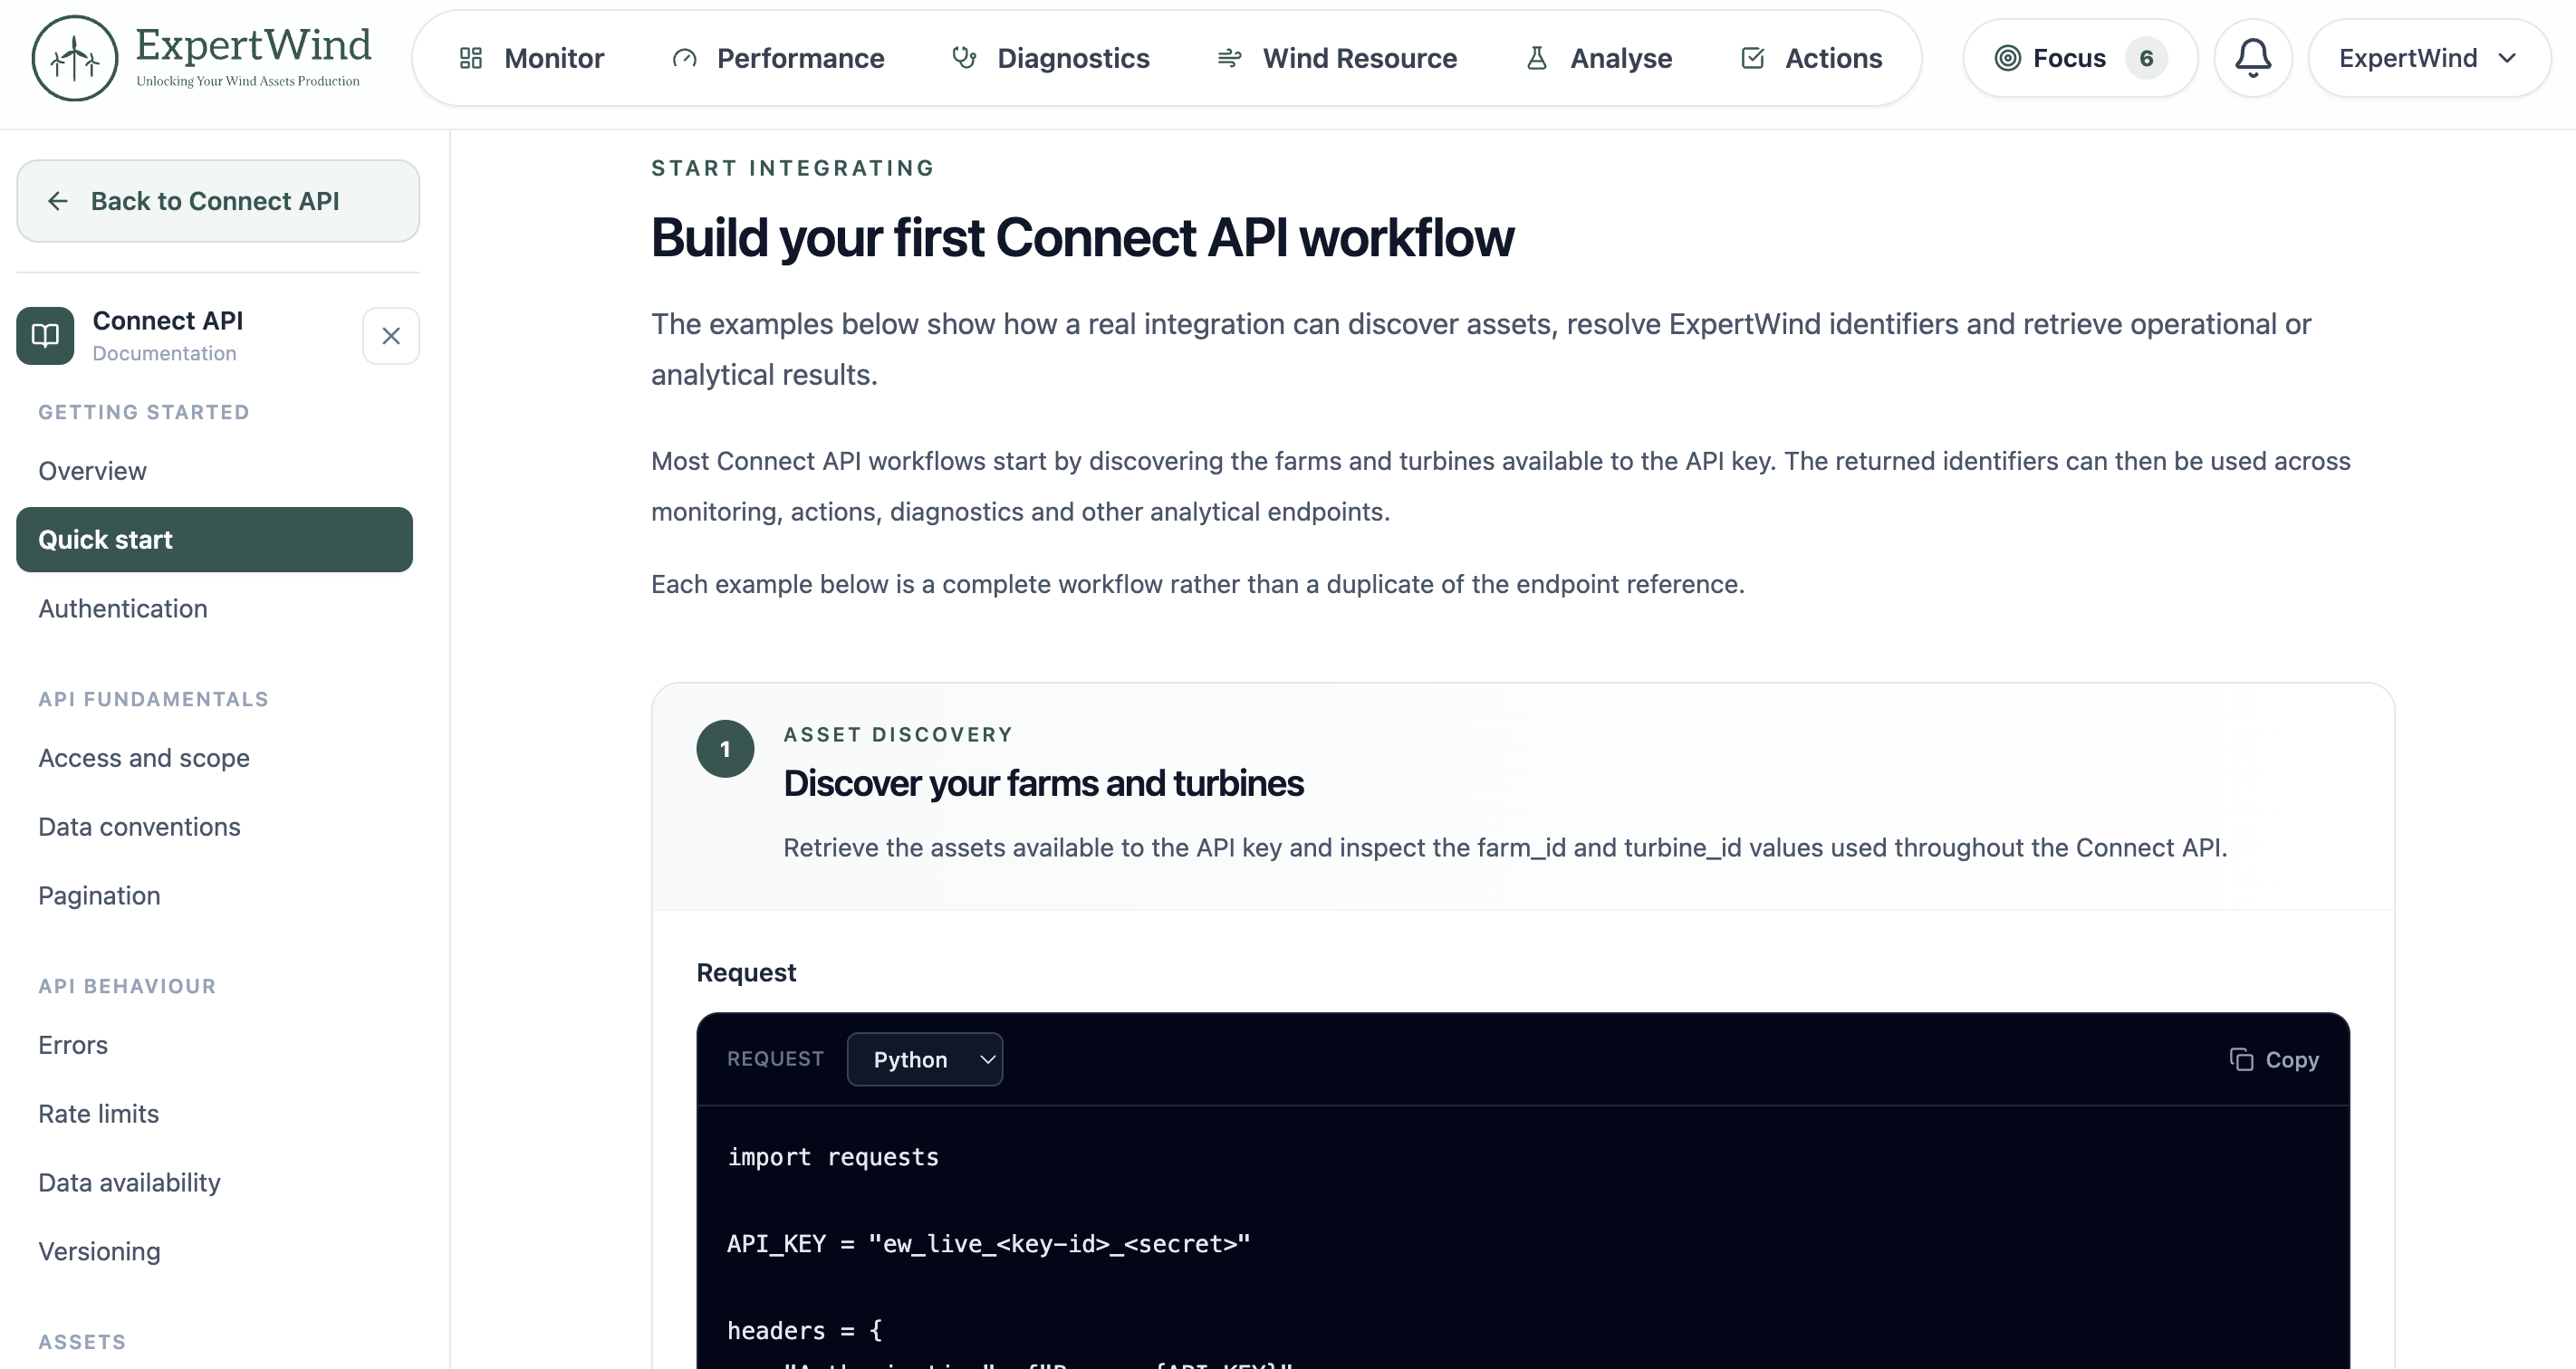This screenshot has width=2576, height=1369.
Task: Copy the request code snippet
Action: point(2274,1059)
